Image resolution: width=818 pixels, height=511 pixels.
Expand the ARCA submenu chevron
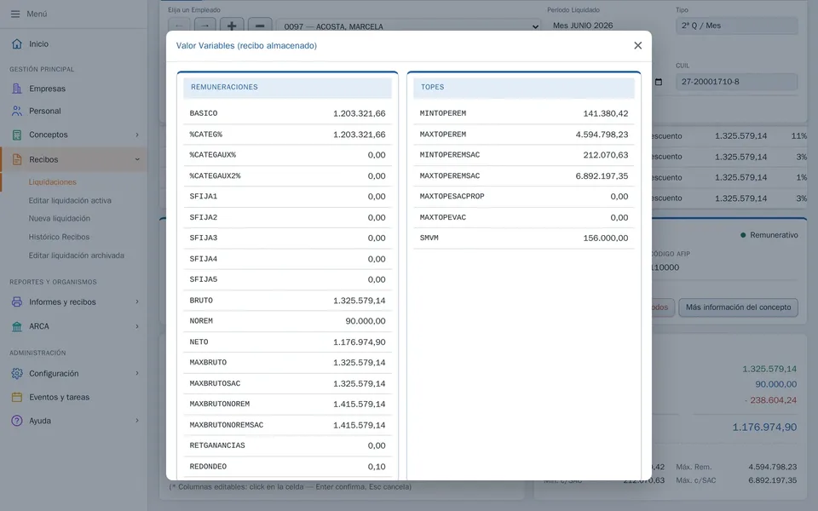[x=137, y=326]
